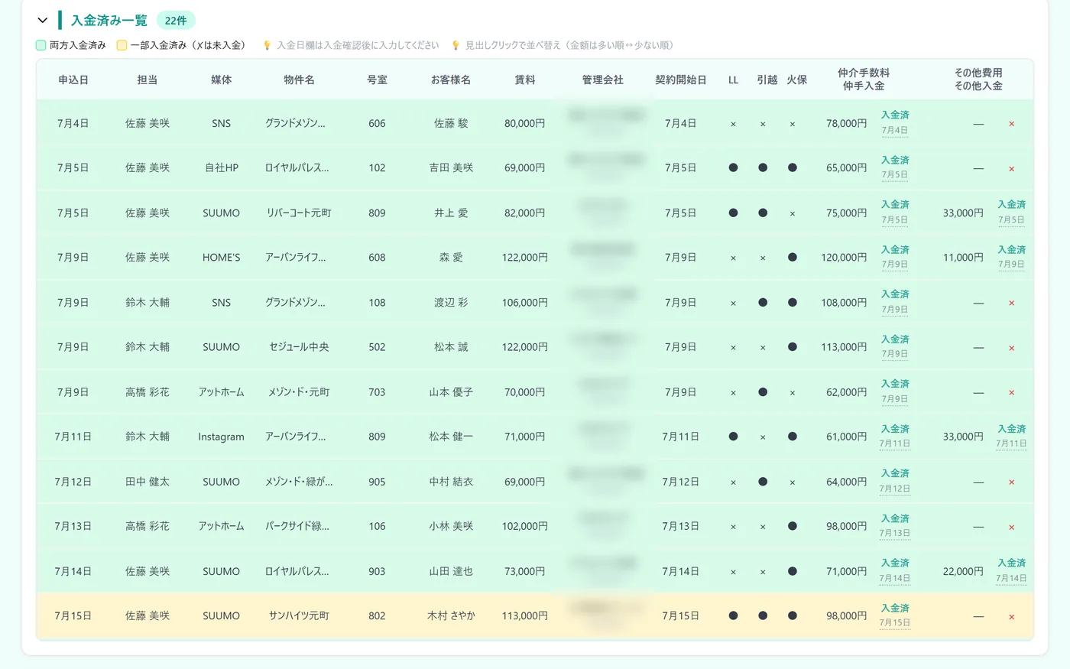
Task: Click property name リバーコート元町
Action: pos(299,213)
